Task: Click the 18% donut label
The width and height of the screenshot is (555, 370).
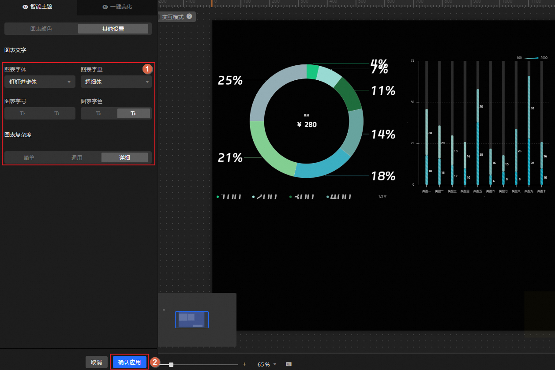Action: click(x=383, y=176)
